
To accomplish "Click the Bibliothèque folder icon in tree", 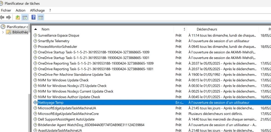I will 8,32.
